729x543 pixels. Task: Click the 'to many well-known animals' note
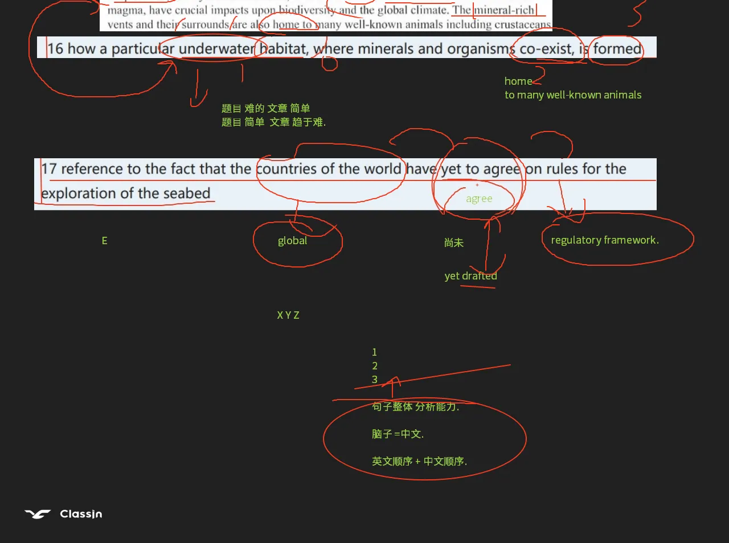(573, 95)
